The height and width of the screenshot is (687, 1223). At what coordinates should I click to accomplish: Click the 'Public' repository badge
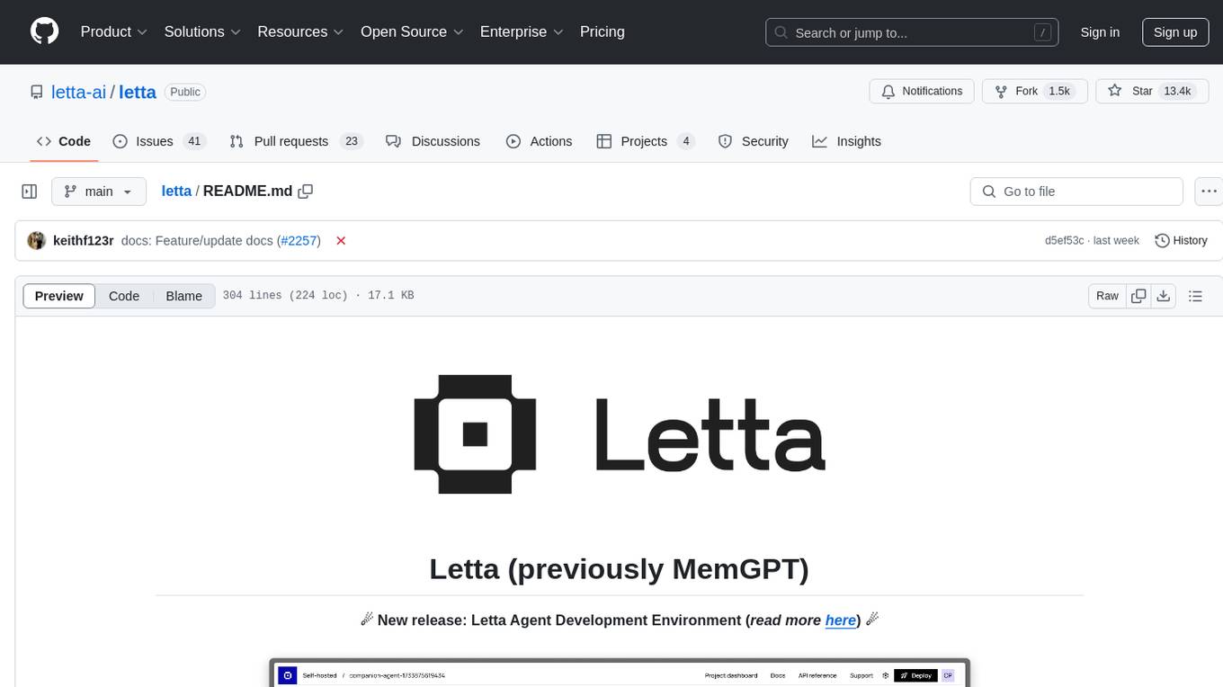pos(185,92)
